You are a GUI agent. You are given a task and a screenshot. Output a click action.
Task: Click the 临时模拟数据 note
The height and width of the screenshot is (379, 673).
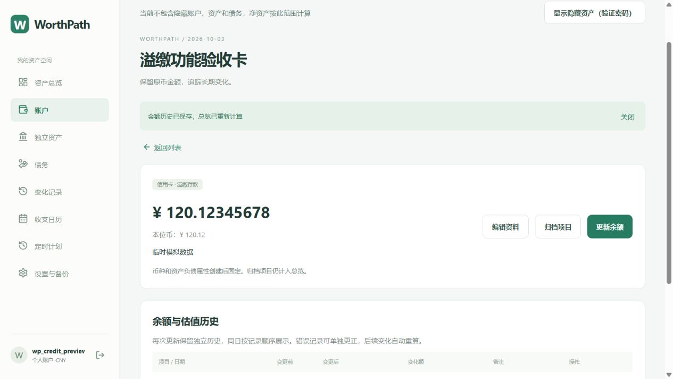click(x=173, y=252)
